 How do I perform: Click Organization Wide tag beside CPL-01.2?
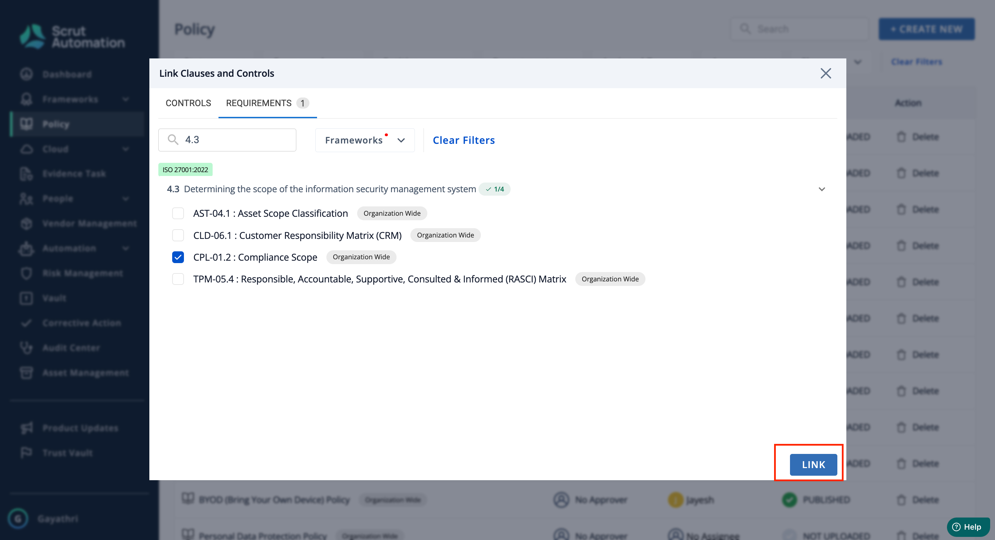pyautogui.click(x=361, y=257)
